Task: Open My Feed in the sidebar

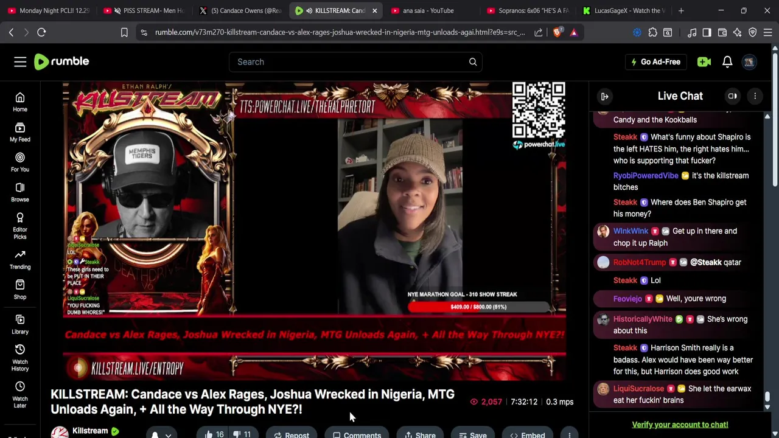Action: click(20, 133)
